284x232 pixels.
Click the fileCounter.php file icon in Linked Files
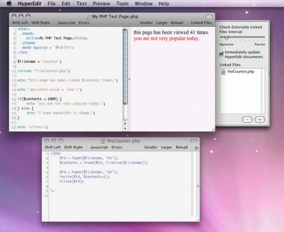click(x=223, y=72)
